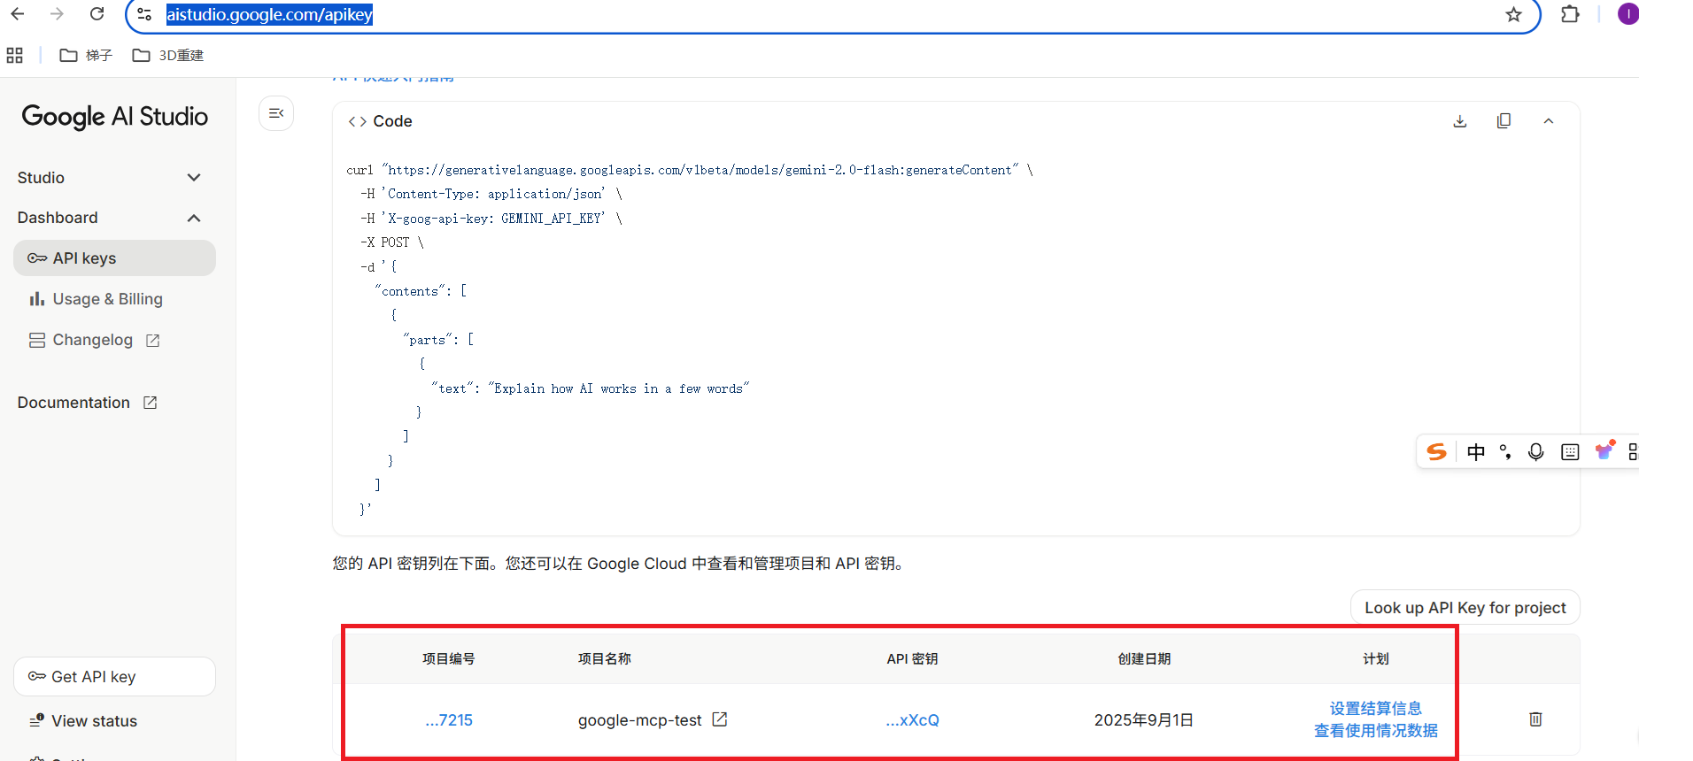Open google-mcp-test project external link icon
Screen dimensions: 1693x761
click(720, 719)
